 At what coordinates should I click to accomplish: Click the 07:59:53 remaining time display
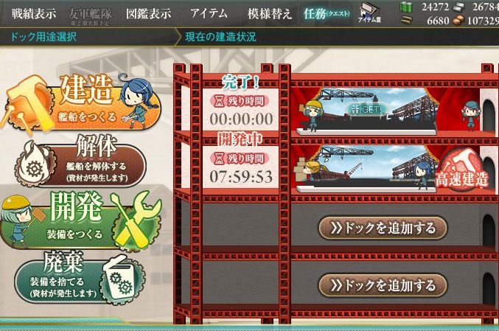[241, 177]
